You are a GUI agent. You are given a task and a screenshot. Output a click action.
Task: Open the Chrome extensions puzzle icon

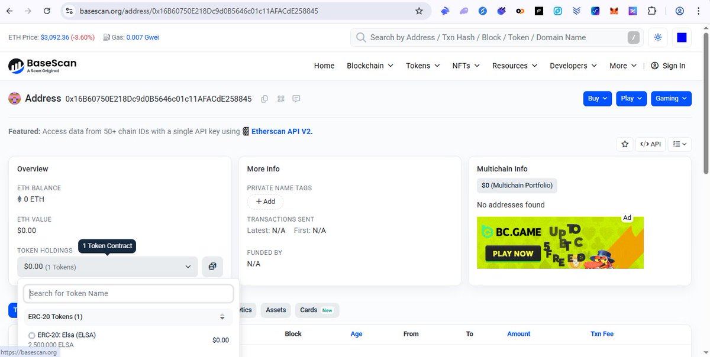(x=652, y=11)
